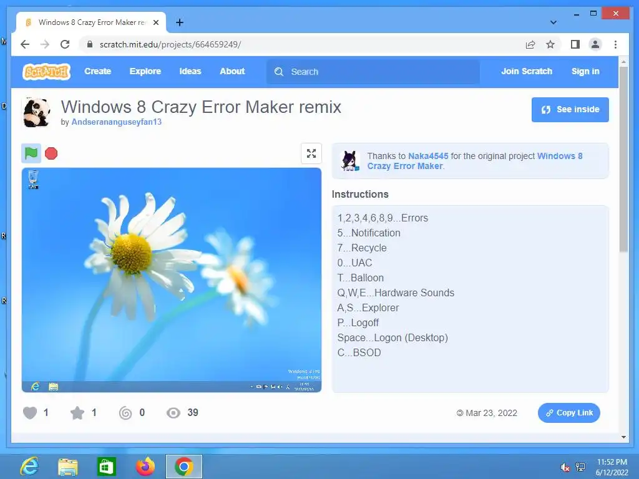This screenshot has width=639, height=479.
Task: Reload the page with the refresh icon
Action: (65, 44)
